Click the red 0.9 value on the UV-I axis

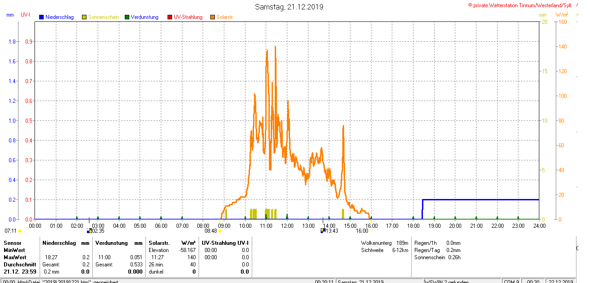tap(28, 42)
